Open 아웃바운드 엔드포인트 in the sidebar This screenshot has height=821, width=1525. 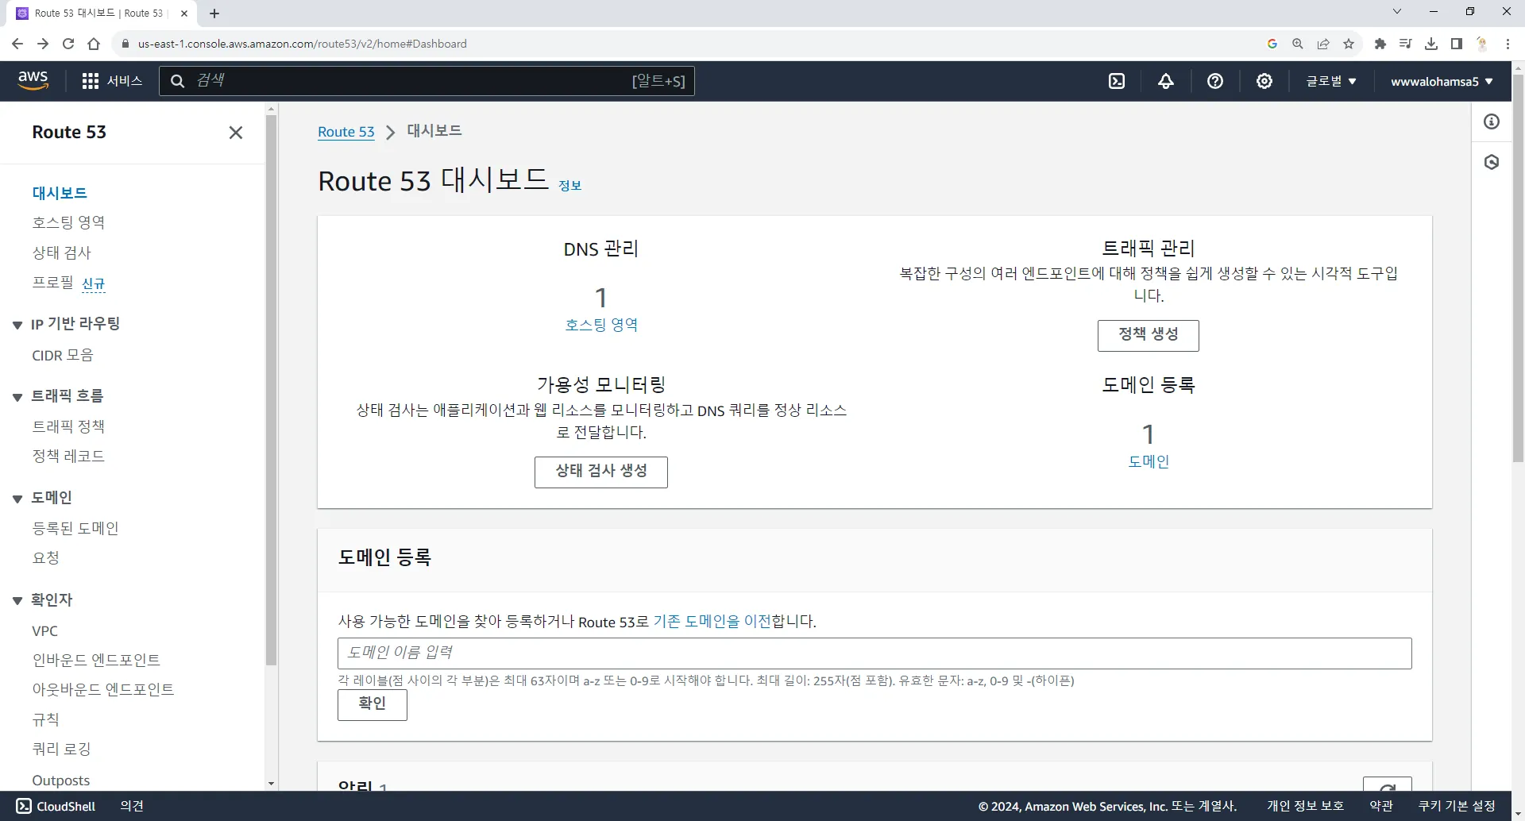tap(103, 689)
